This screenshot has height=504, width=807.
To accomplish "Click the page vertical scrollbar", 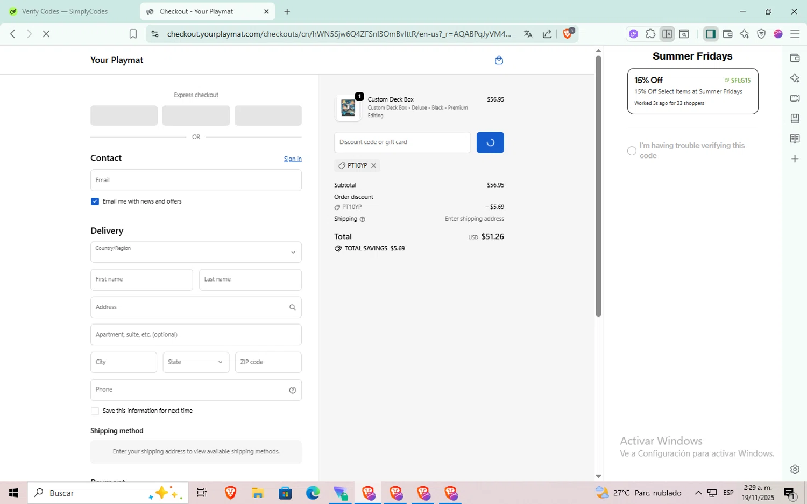I will pos(598,186).
